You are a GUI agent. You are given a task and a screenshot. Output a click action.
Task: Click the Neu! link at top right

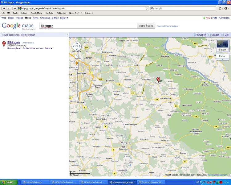pyautogui.click(x=208, y=18)
